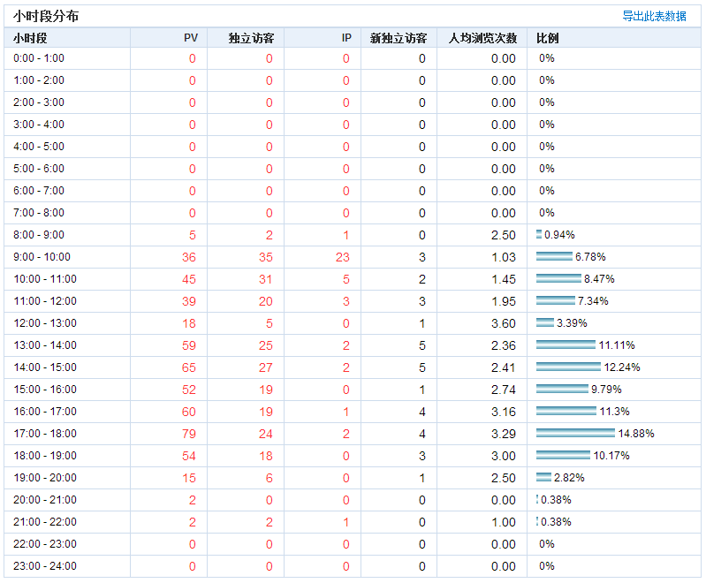Click 独立访客 value 35 in 9:00 row
This screenshot has width=706, height=583.
coord(266,257)
